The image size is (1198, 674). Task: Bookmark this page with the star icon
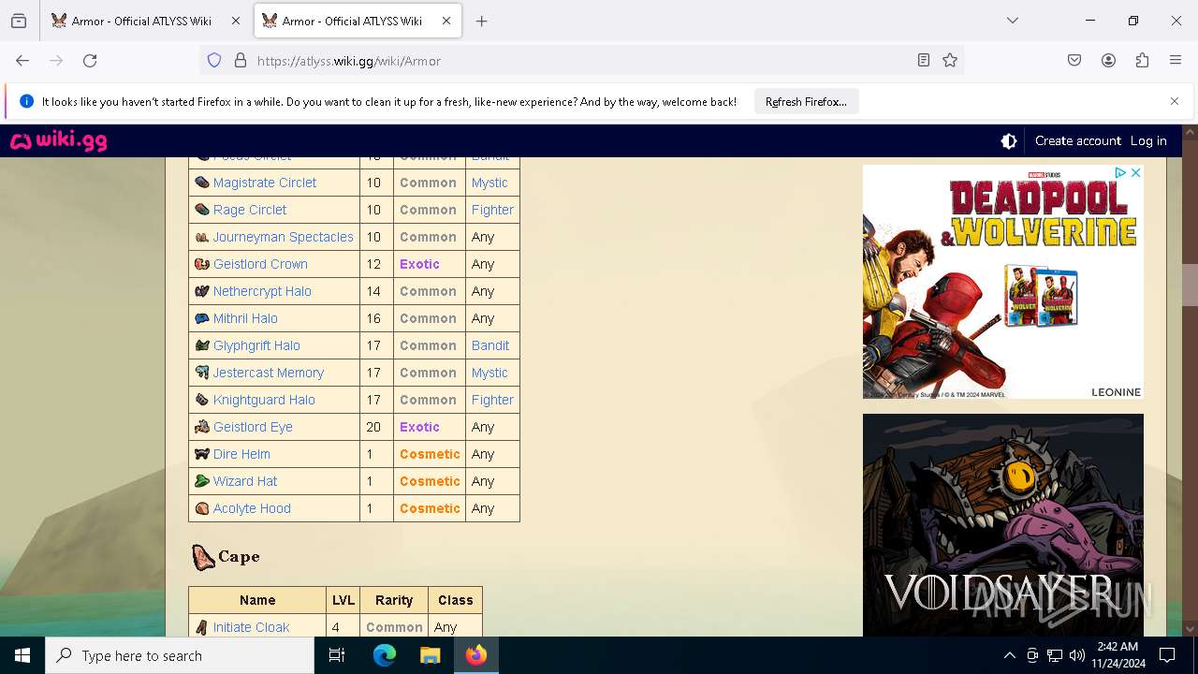950,61
